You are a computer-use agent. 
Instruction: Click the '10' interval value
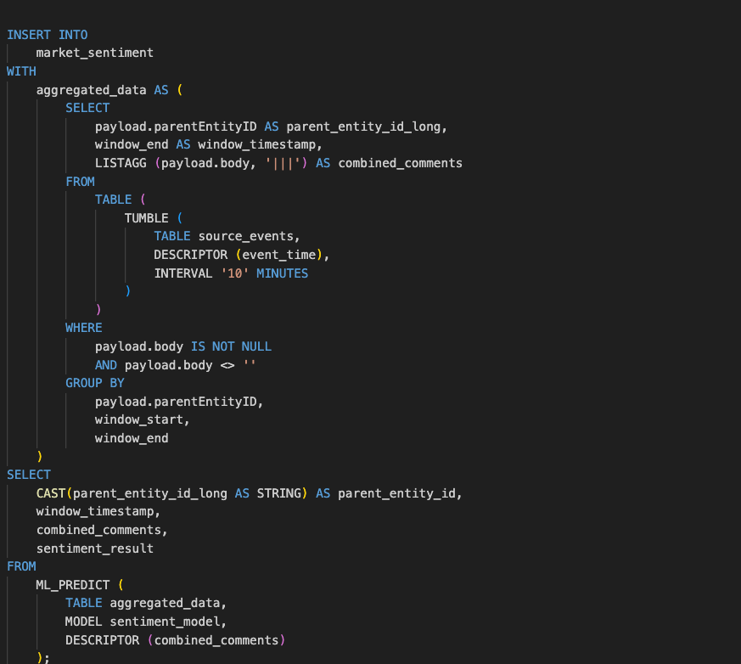coord(227,273)
